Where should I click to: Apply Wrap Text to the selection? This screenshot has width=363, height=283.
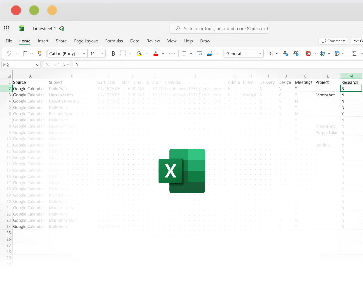tap(199, 53)
